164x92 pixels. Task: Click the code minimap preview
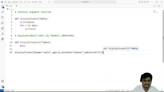coord(156,11)
